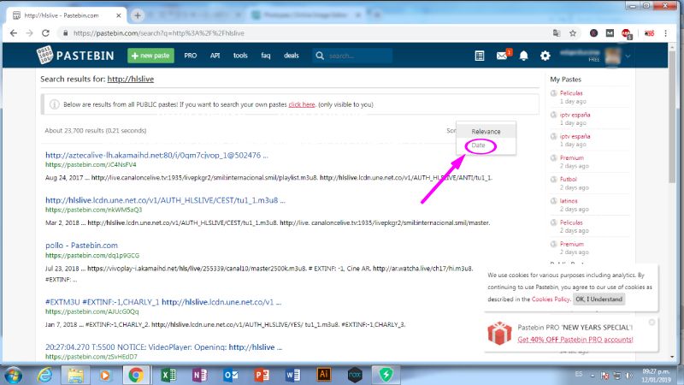Open the pastebin.com/JC4NsFV4 URL
This screenshot has height=385, width=684.
tap(91, 164)
